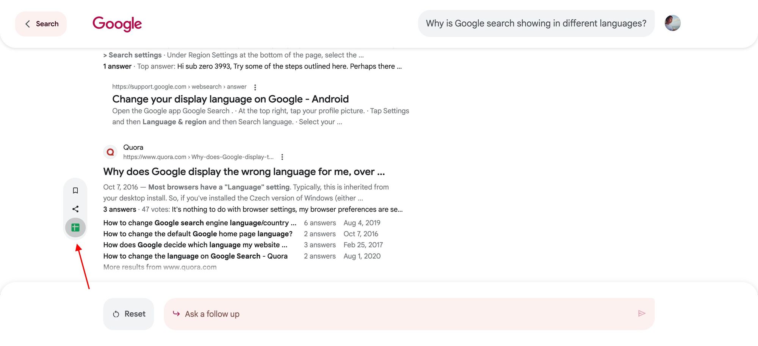Image resolution: width=758 pixels, height=346 pixels.
Task: Bookmark this result using the sidebar icon
Action: tap(75, 190)
